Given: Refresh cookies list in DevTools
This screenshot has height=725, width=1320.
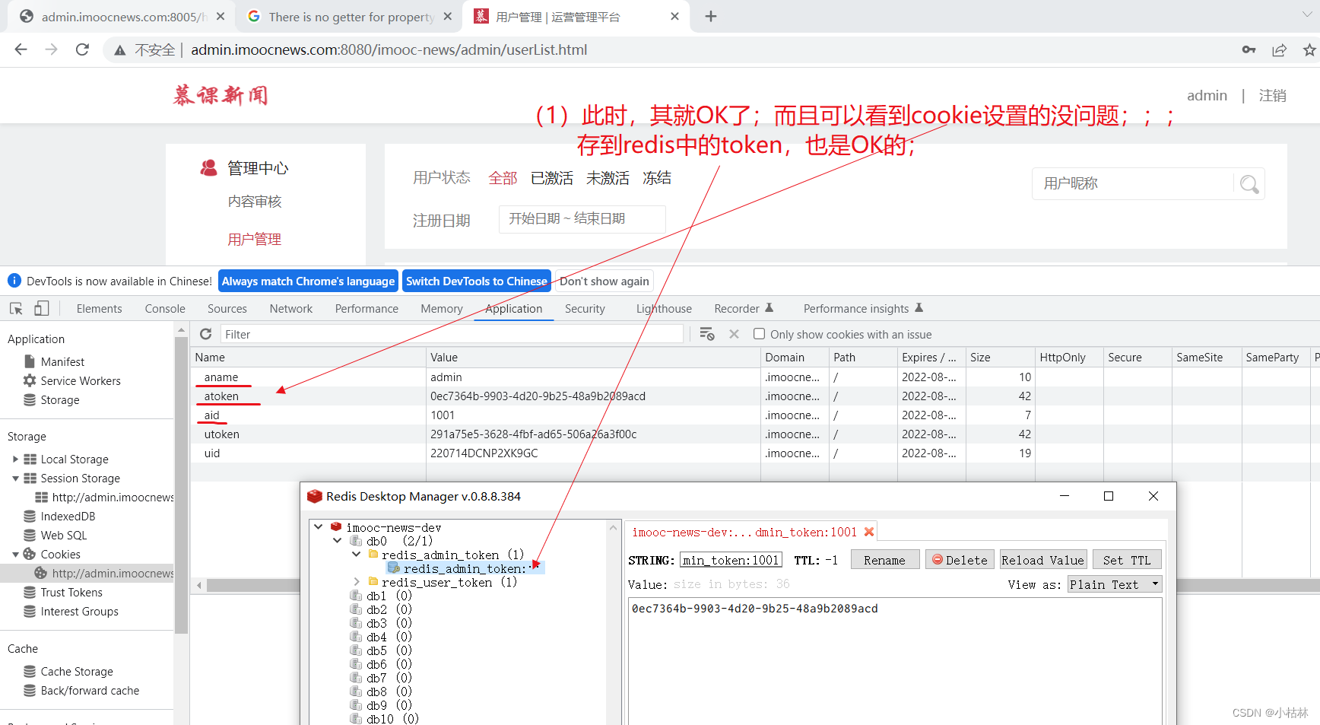Looking at the screenshot, I should pyautogui.click(x=205, y=334).
